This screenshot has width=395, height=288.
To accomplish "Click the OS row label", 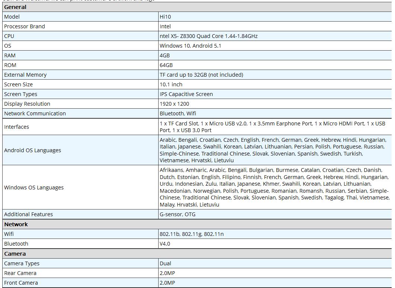I will coord(7,46).
